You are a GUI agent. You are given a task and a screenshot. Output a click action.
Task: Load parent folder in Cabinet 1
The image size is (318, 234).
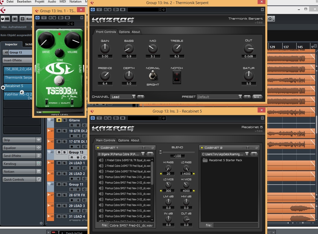point(150,154)
